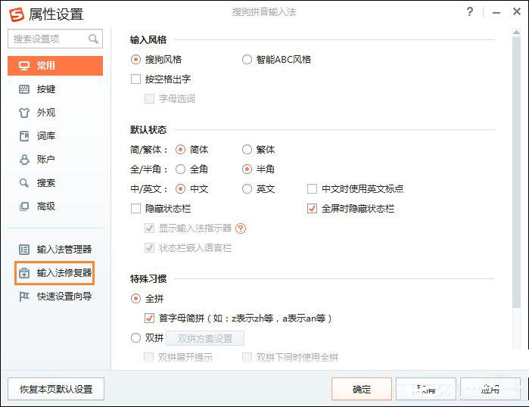Confirm settings with 确定 button
This screenshot has height=407, width=529.
[x=362, y=389]
